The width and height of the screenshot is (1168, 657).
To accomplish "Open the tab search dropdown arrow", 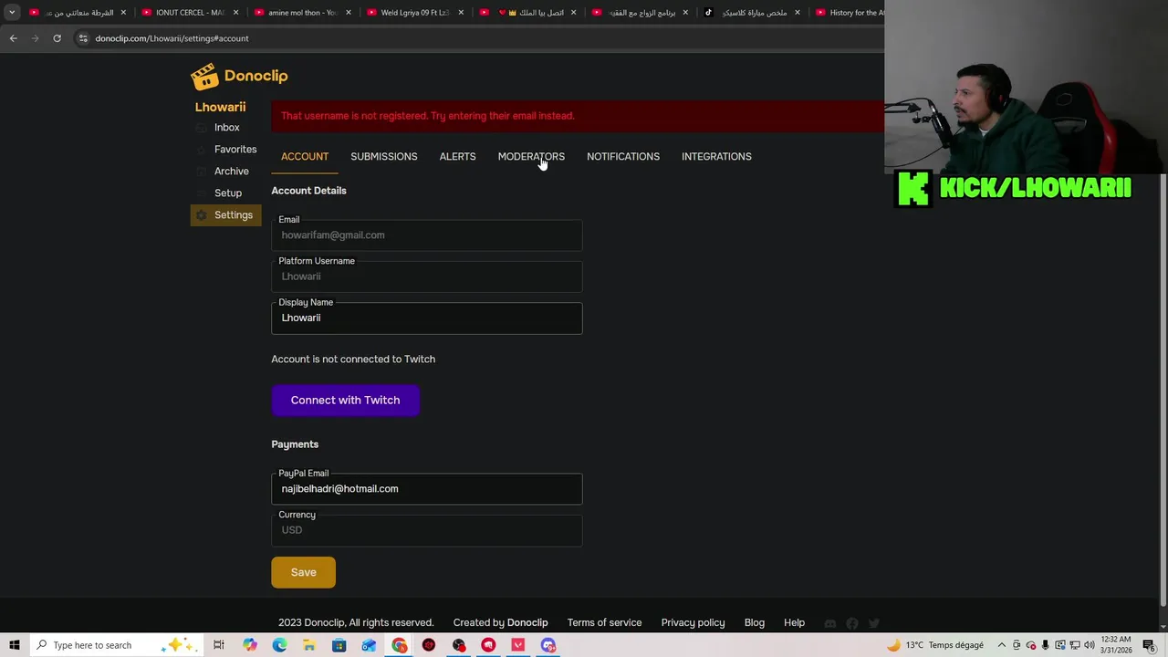I will [12, 13].
